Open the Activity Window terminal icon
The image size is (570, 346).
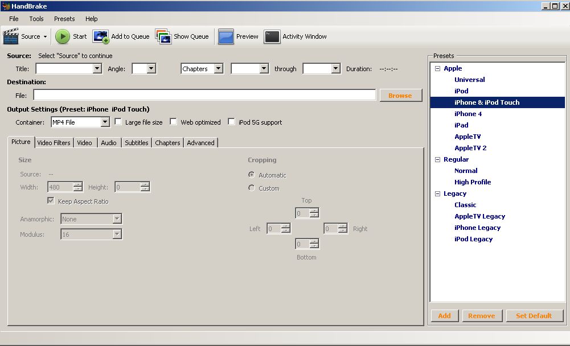[x=272, y=36]
